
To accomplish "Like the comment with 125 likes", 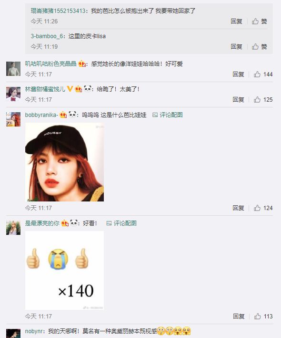I will coord(263,100).
